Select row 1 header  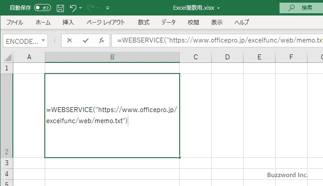[7, 68]
